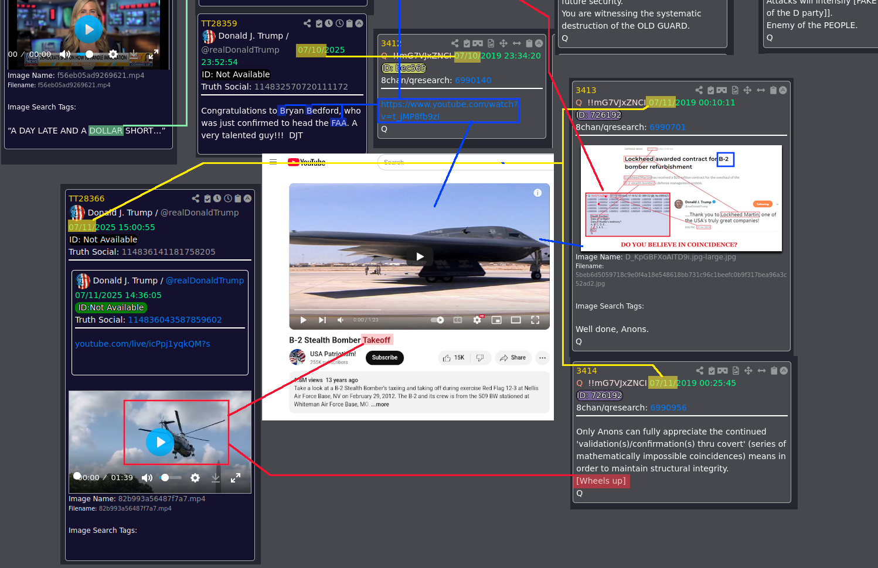Click the B-2 Stealth Bomber YouTube screenshot

pos(407,287)
